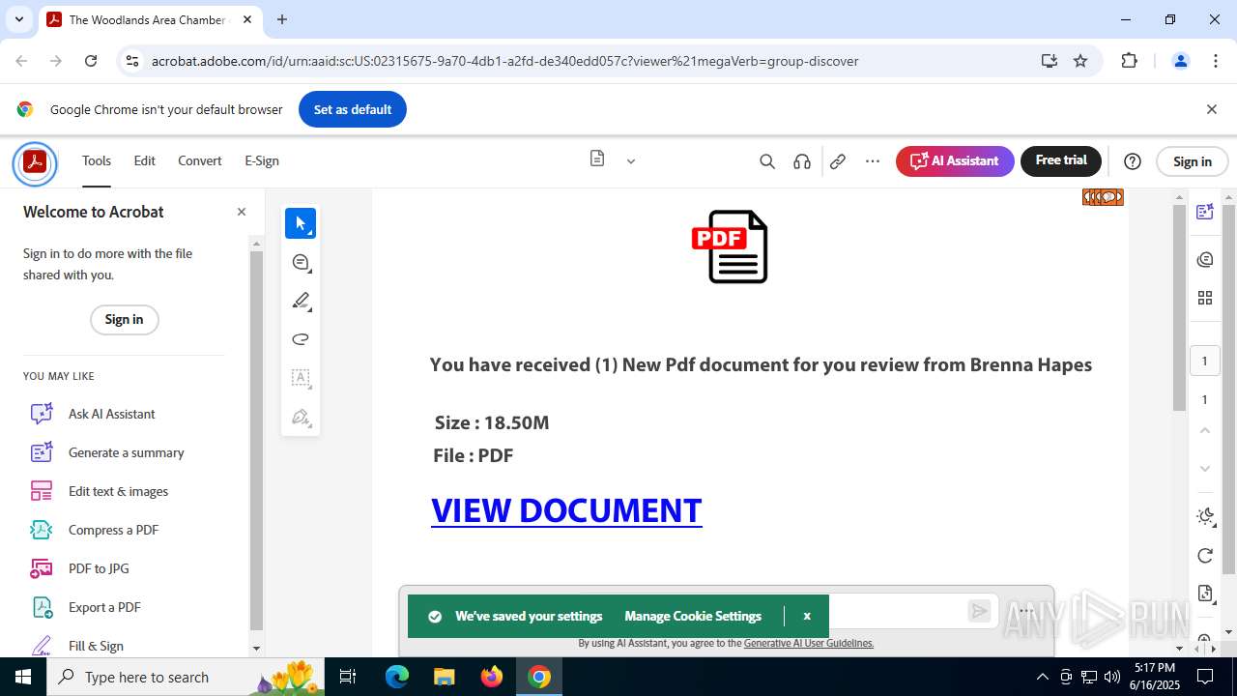Select the signature pen tool
This screenshot has width=1237, height=696.
coord(301,418)
